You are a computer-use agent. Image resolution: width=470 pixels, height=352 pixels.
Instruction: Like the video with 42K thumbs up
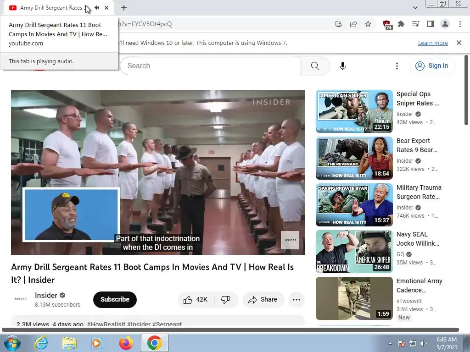click(x=196, y=299)
